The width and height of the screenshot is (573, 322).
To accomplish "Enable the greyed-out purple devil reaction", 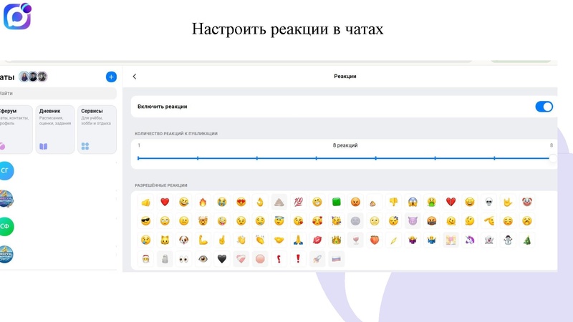I will pyautogui.click(x=413, y=221).
